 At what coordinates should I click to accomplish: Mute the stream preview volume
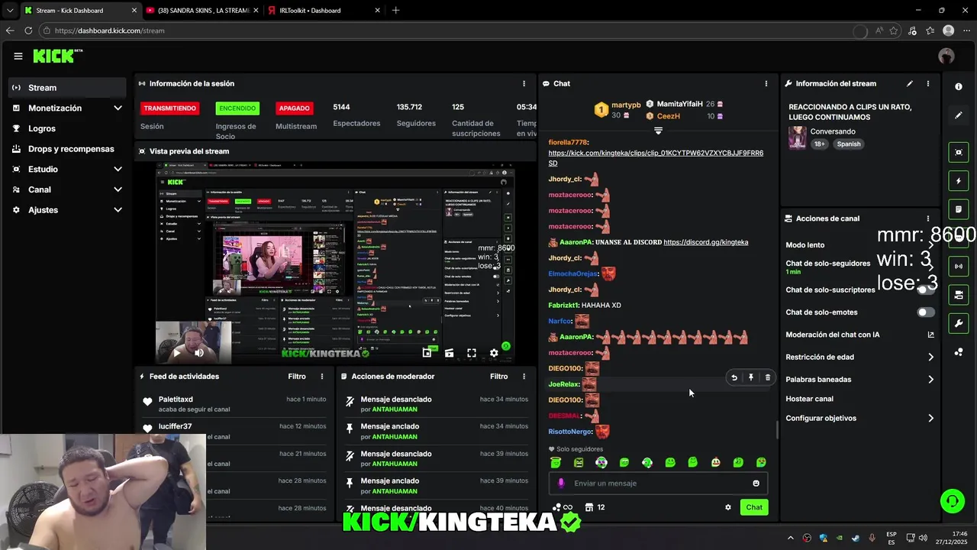(x=199, y=353)
